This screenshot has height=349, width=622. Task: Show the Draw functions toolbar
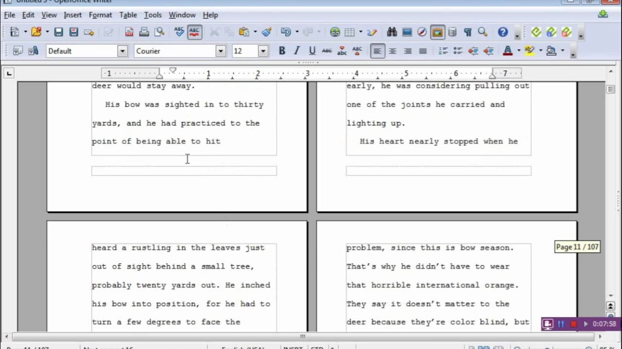(372, 32)
